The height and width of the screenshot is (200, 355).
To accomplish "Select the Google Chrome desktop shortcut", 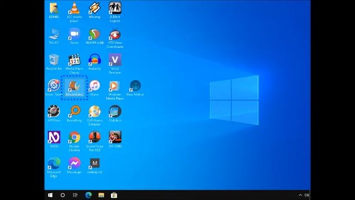I will (x=74, y=137).
